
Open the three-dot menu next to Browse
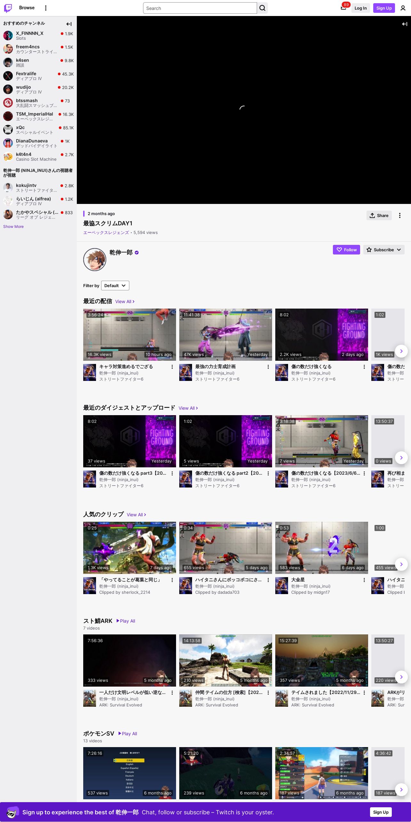tap(46, 8)
